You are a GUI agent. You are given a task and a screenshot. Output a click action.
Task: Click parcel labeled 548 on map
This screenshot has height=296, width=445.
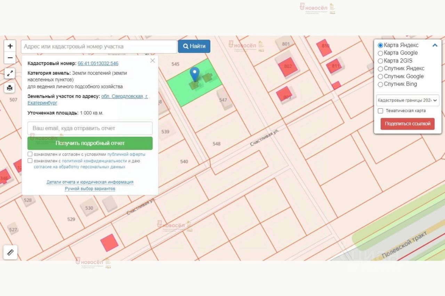(217, 144)
